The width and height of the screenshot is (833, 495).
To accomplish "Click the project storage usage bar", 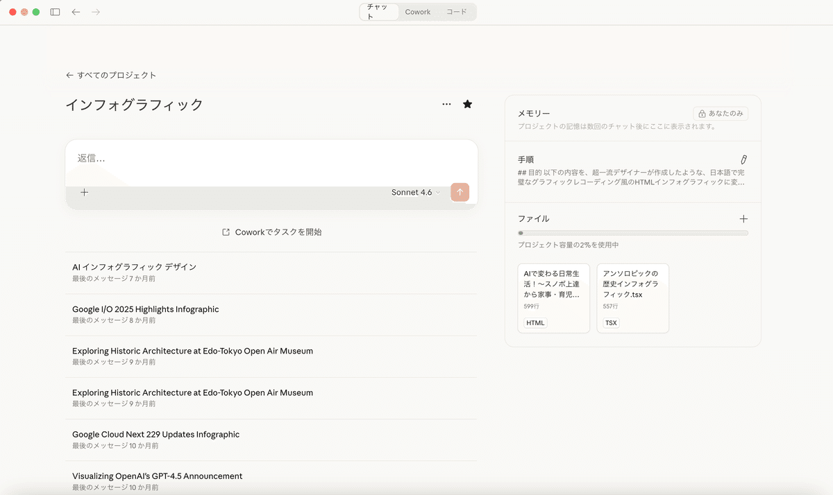I will click(x=632, y=233).
